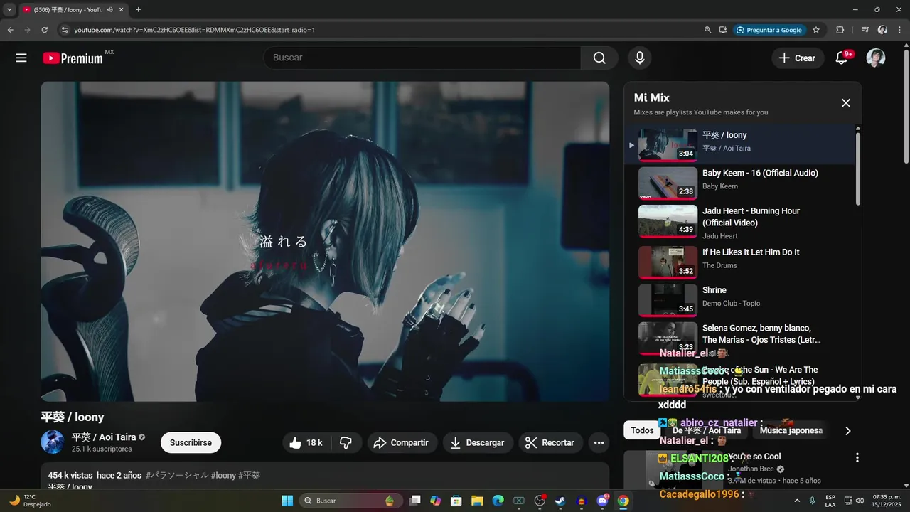Install app icon in address bar
This screenshot has width=910, height=512.
pos(723,30)
